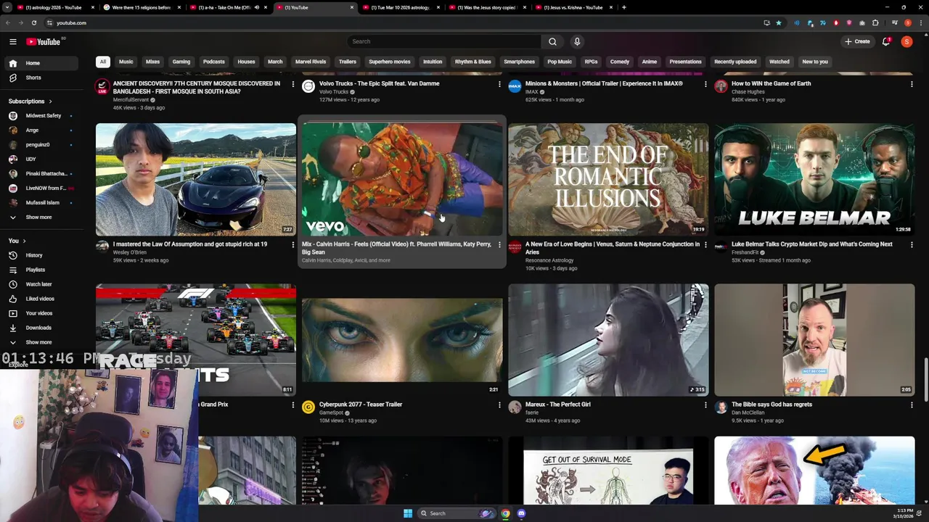Open Watch later in sidebar

[x=38, y=284]
